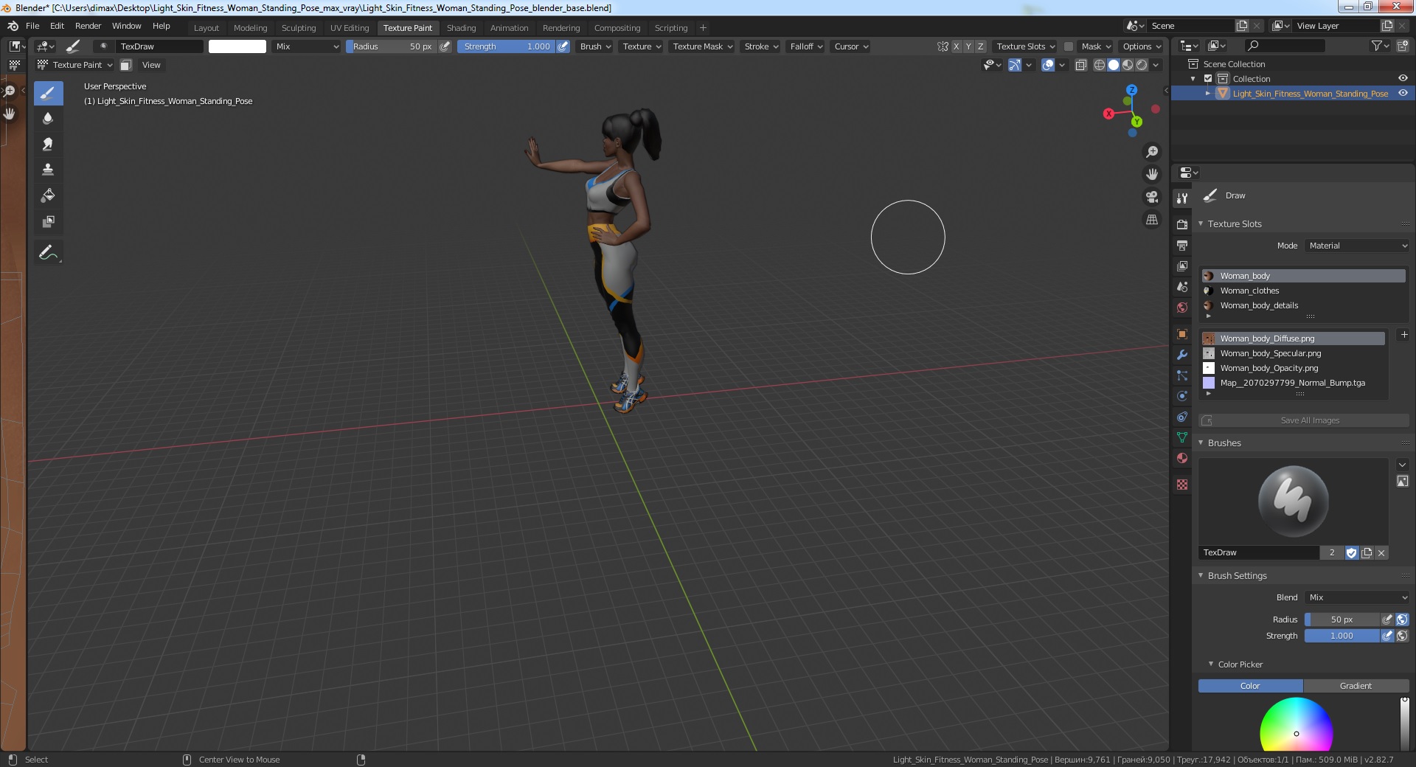Switch to Sculpting workspace tab
Screen dimensions: 1416x767
pos(298,28)
